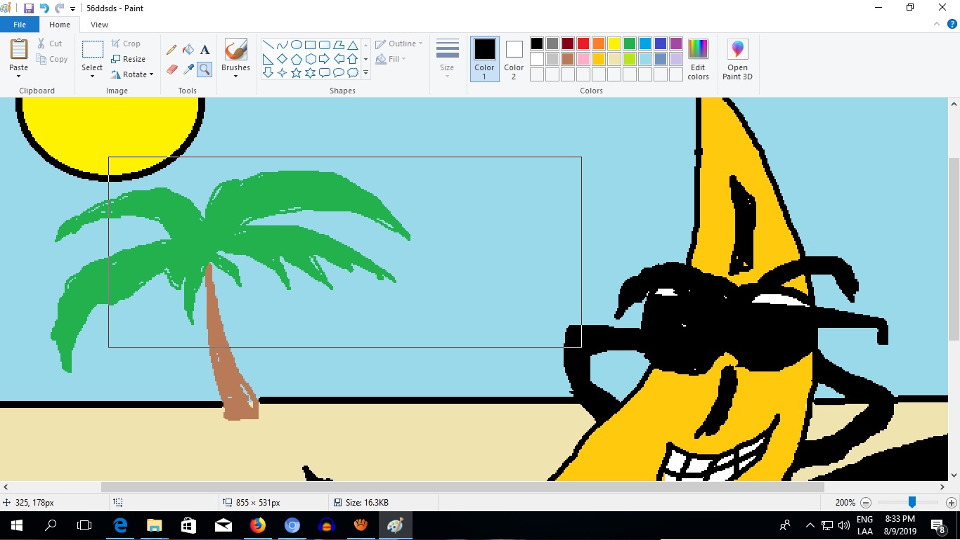Viewport: 960px width, 540px height.
Task: Open Microsoft Edge from taskbar
Action: click(x=120, y=525)
